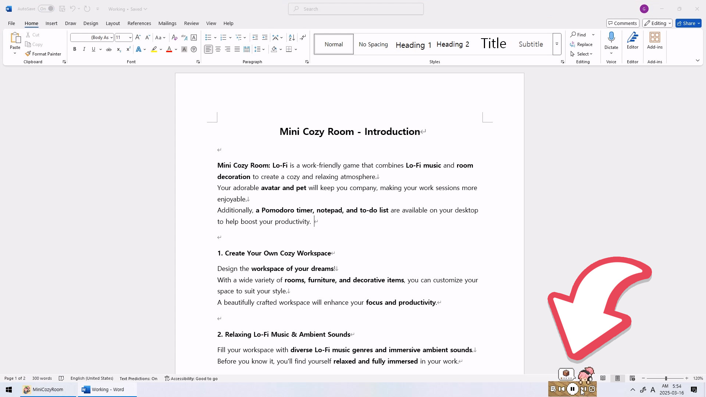Open the line spacing dropdown
The width and height of the screenshot is (706, 397).
(260, 49)
